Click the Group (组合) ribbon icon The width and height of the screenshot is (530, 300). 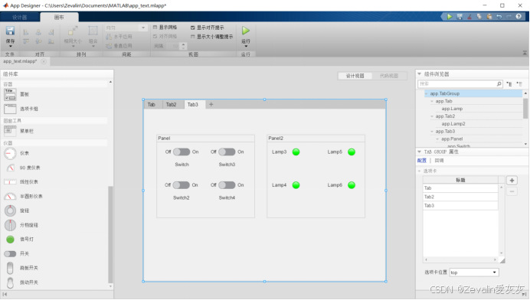(93, 31)
